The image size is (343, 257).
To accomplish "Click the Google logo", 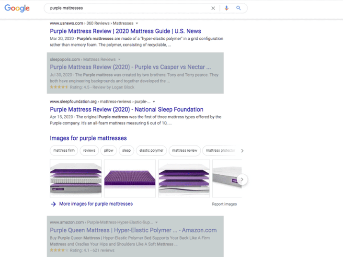I will (x=17, y=8).
